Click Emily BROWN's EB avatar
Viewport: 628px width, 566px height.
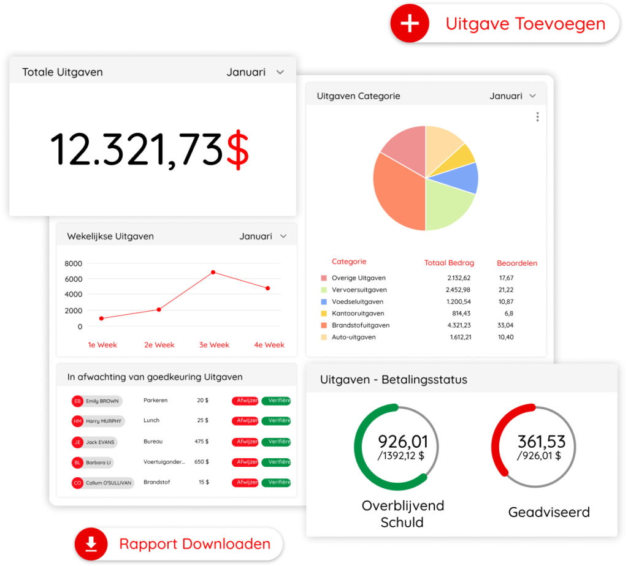click(77, 401)
